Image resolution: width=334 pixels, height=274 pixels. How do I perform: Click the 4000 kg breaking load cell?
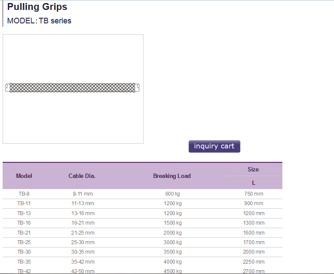(173, 262)
